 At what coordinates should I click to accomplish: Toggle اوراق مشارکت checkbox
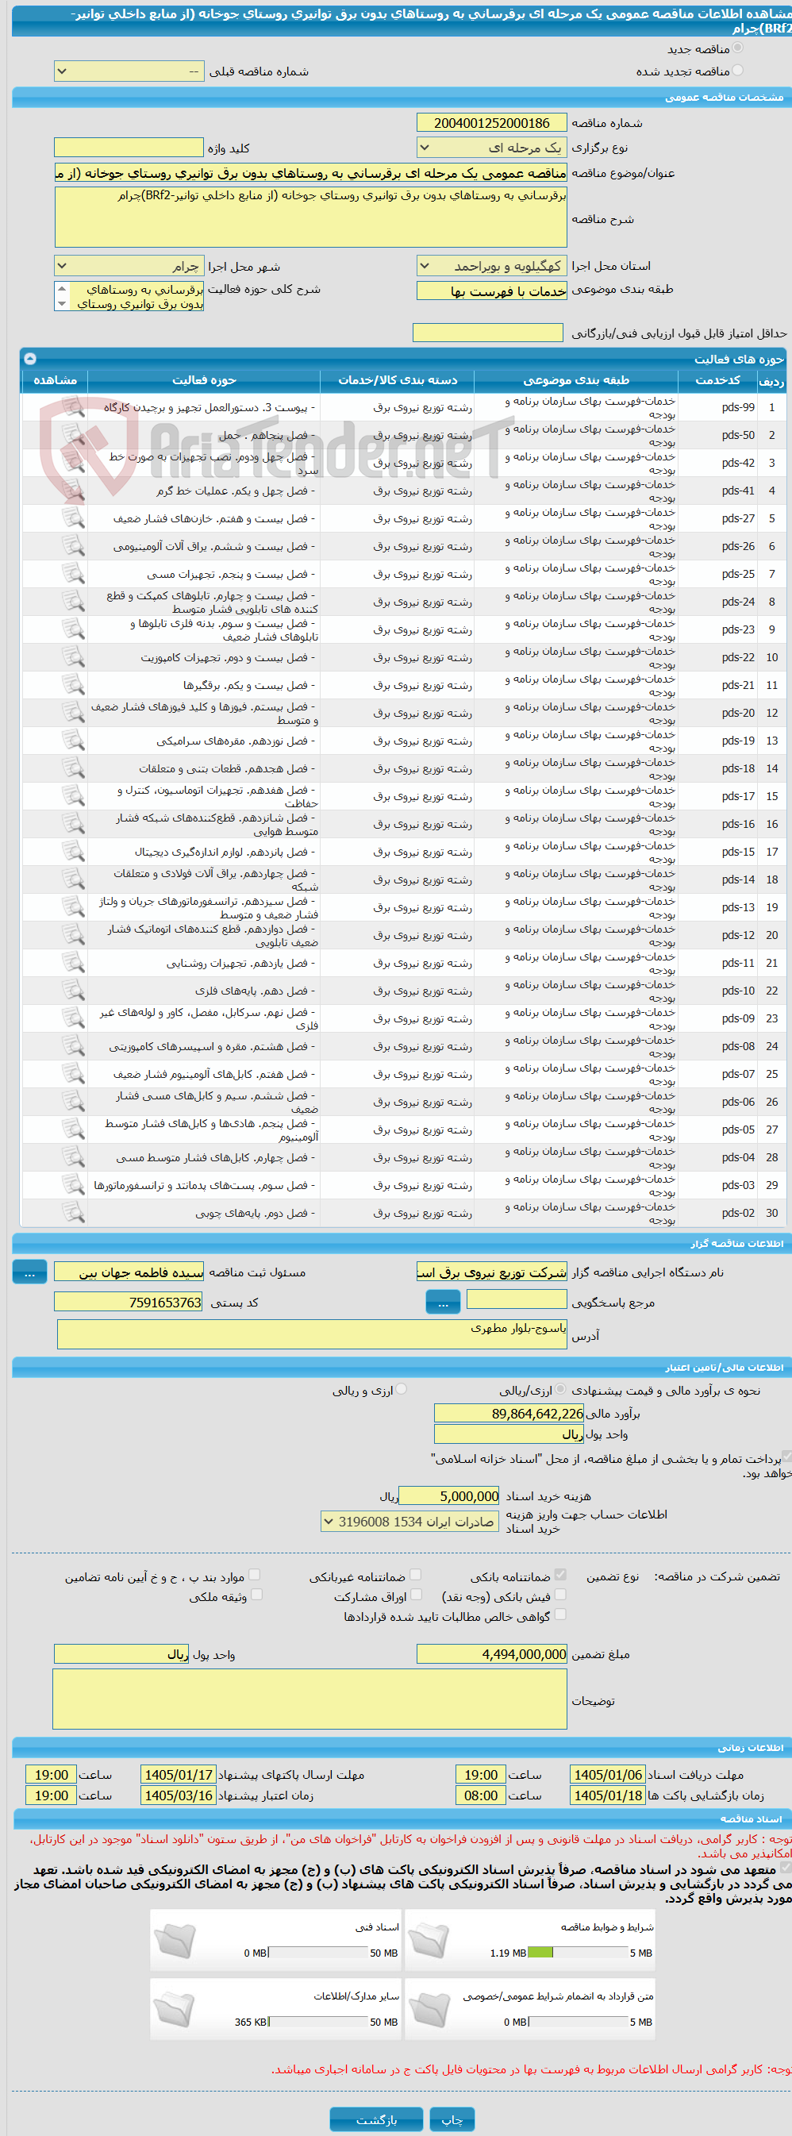[416, 1595]
